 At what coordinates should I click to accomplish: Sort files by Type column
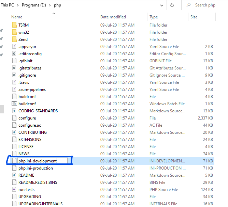[154, 17]
